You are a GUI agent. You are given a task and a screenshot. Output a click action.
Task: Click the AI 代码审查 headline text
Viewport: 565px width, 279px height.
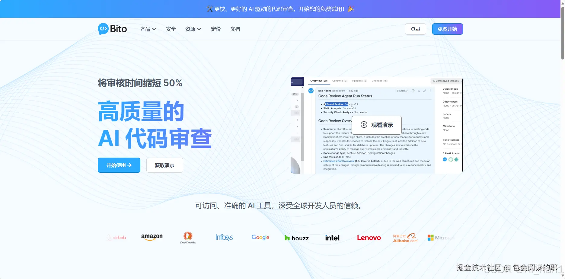point(155,138)
